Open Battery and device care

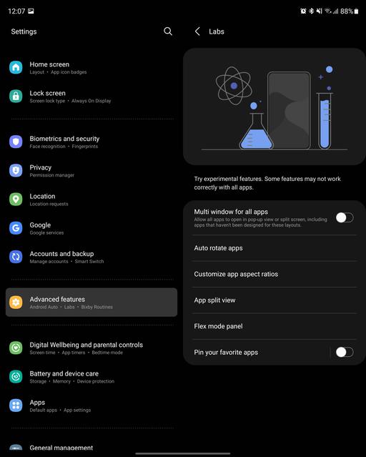pos(91,377)
